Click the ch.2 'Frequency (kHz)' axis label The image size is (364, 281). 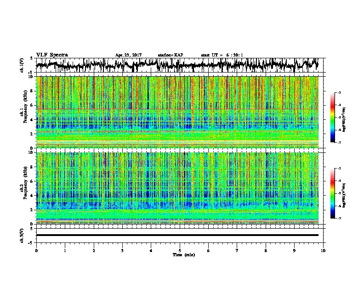pos(25,183)
